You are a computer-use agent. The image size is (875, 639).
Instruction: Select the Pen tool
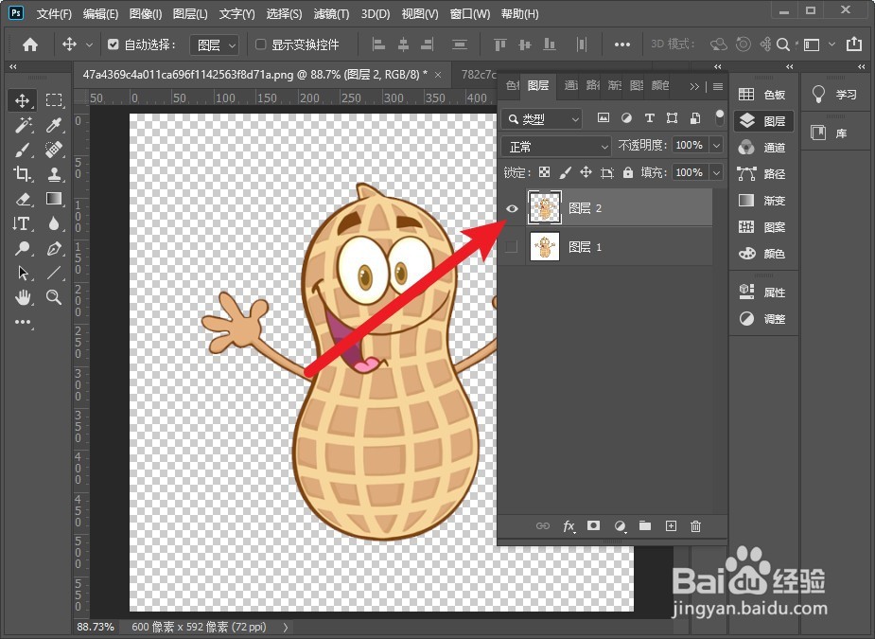coord(54,248)
